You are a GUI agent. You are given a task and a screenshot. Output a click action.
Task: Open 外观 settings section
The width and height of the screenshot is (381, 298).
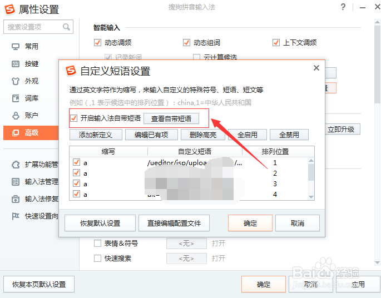click(x=31, y=81)
